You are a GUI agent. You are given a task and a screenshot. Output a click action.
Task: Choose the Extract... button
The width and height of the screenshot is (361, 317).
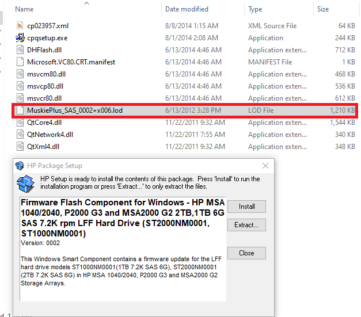click(x=246, y=225)
